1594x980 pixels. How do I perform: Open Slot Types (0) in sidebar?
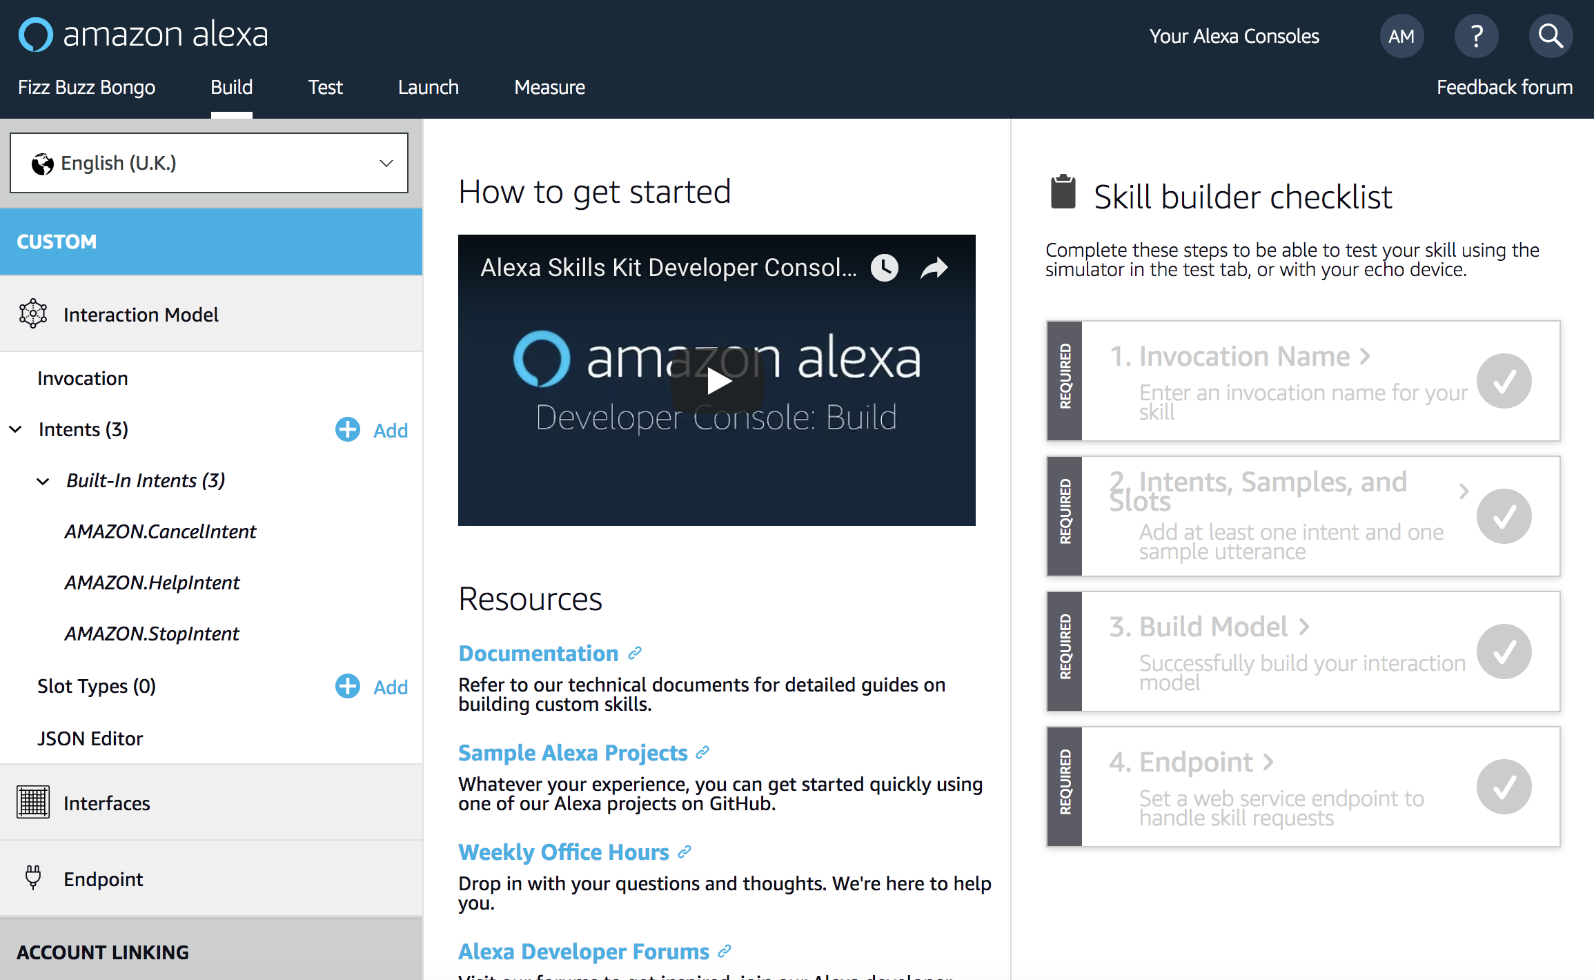(x=97, y=686)
